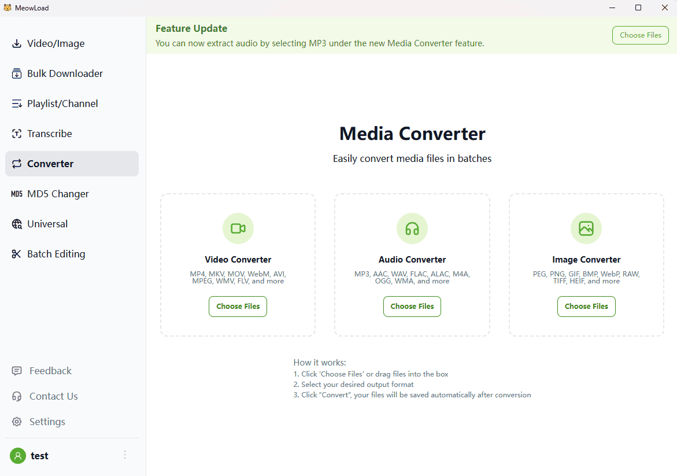Click the Audio Converter headphones icon
This screenshot has height=476, width=677.
pyautogui.click(x=412, y=228)
